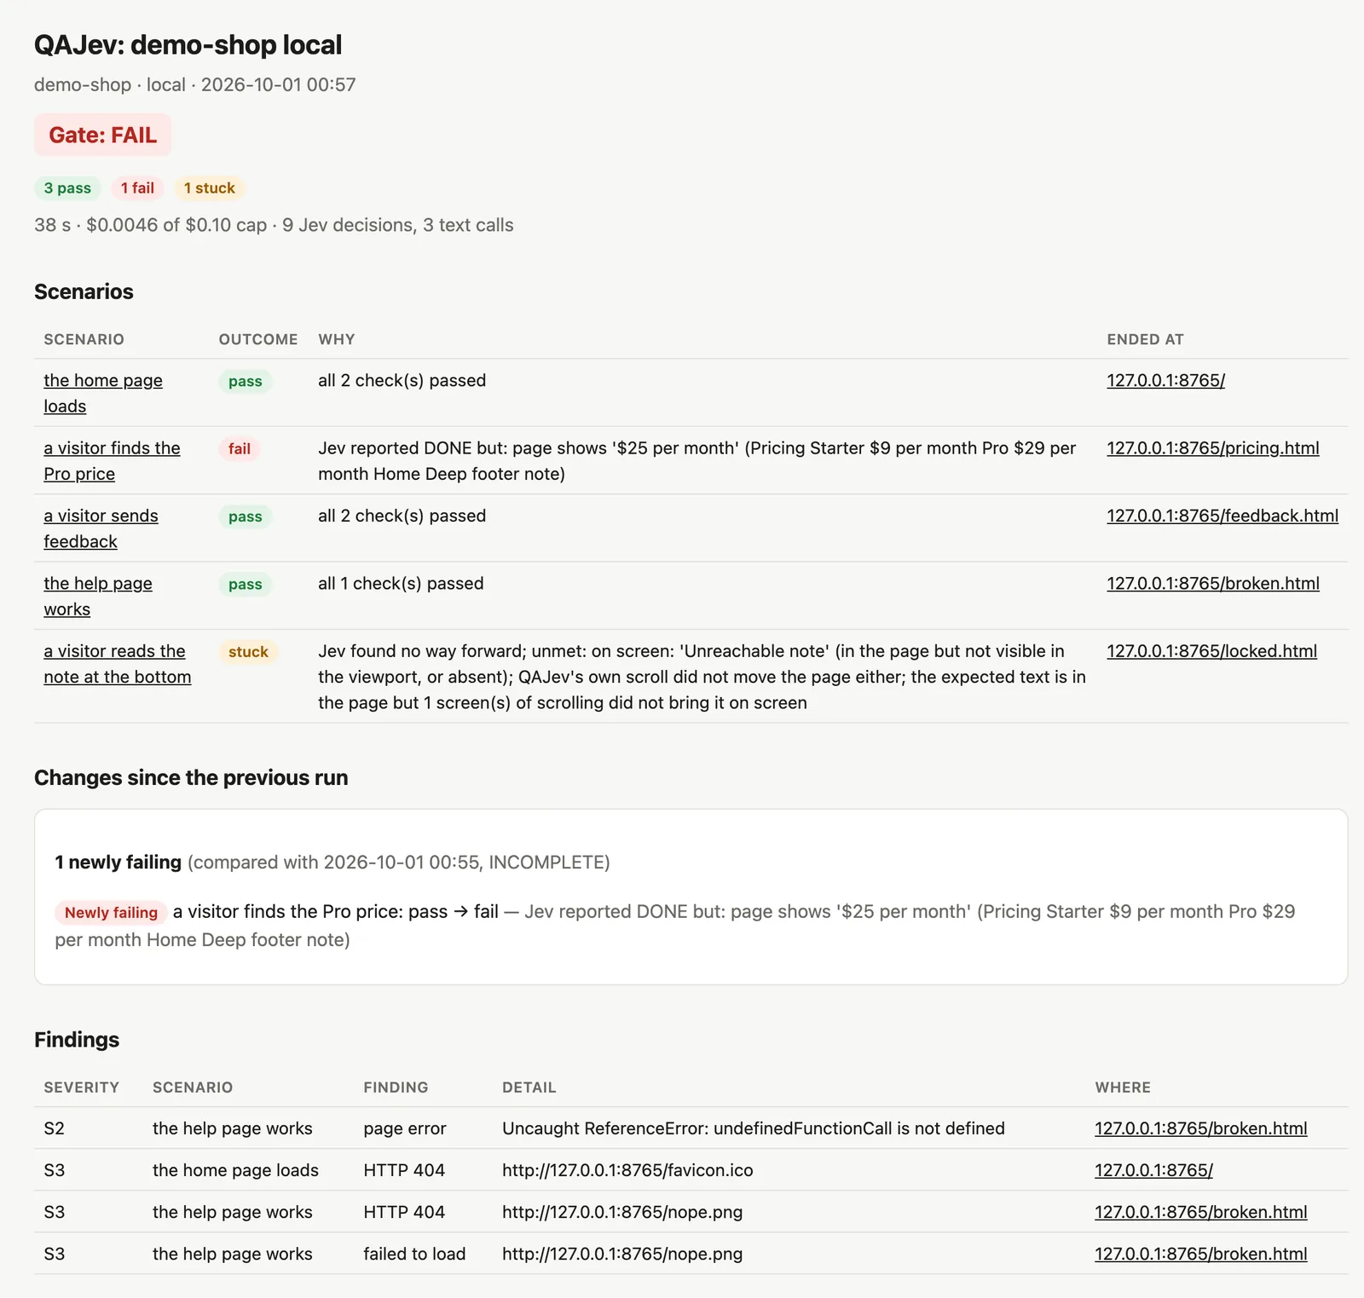
Task: Click the 'SEVERITY' column header
Action: (x=82, y=1087)
